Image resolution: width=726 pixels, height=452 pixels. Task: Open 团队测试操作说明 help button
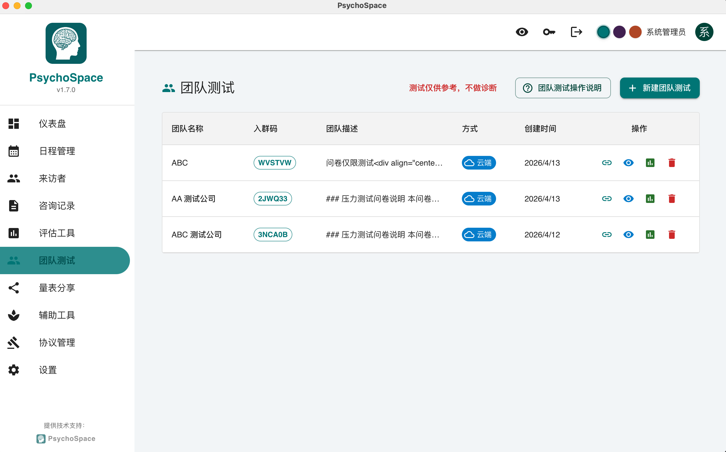[562, 88]
